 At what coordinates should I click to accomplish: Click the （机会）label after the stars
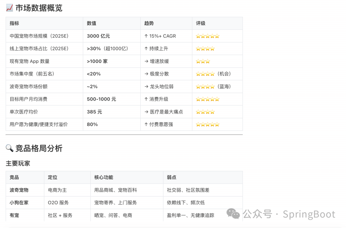tap(224, 74)
